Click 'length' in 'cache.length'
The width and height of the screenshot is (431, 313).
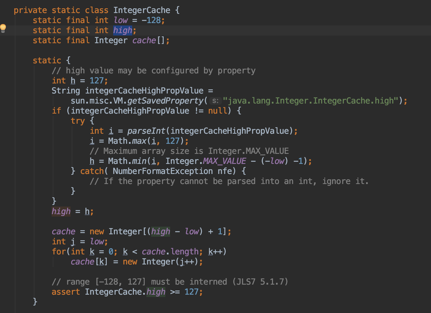184,252
